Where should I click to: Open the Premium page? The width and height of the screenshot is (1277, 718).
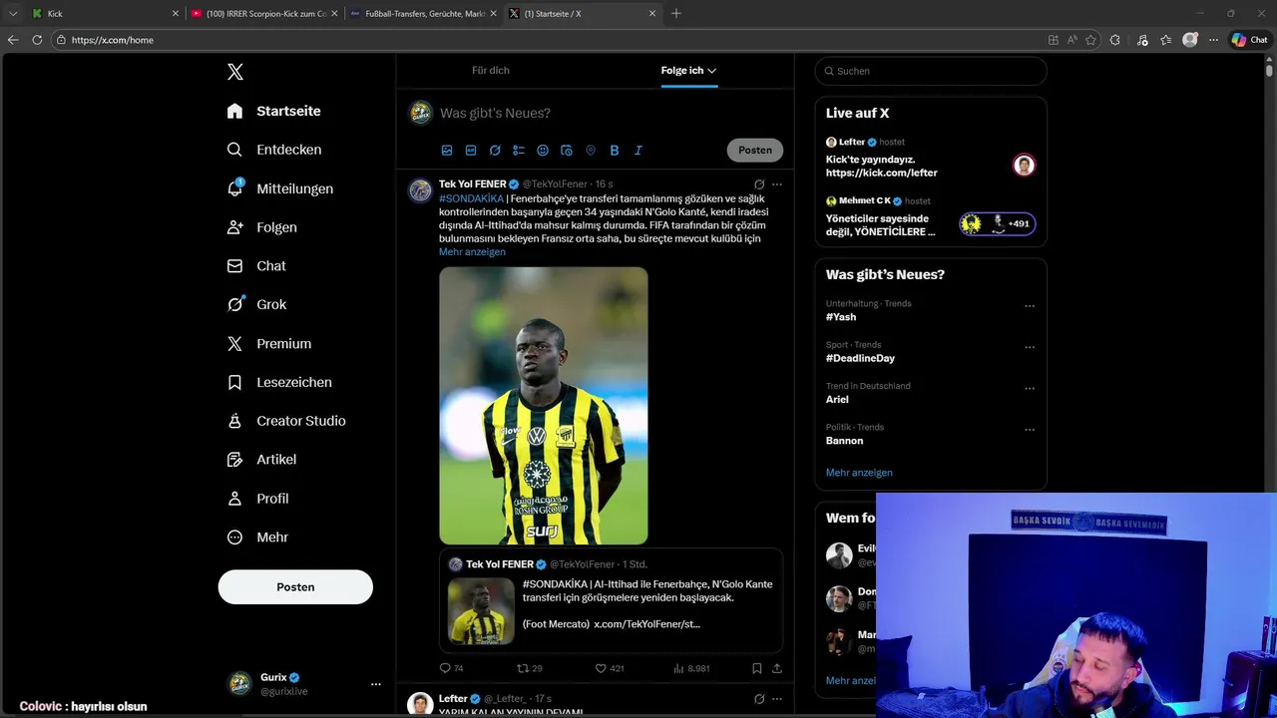(268, 344)
